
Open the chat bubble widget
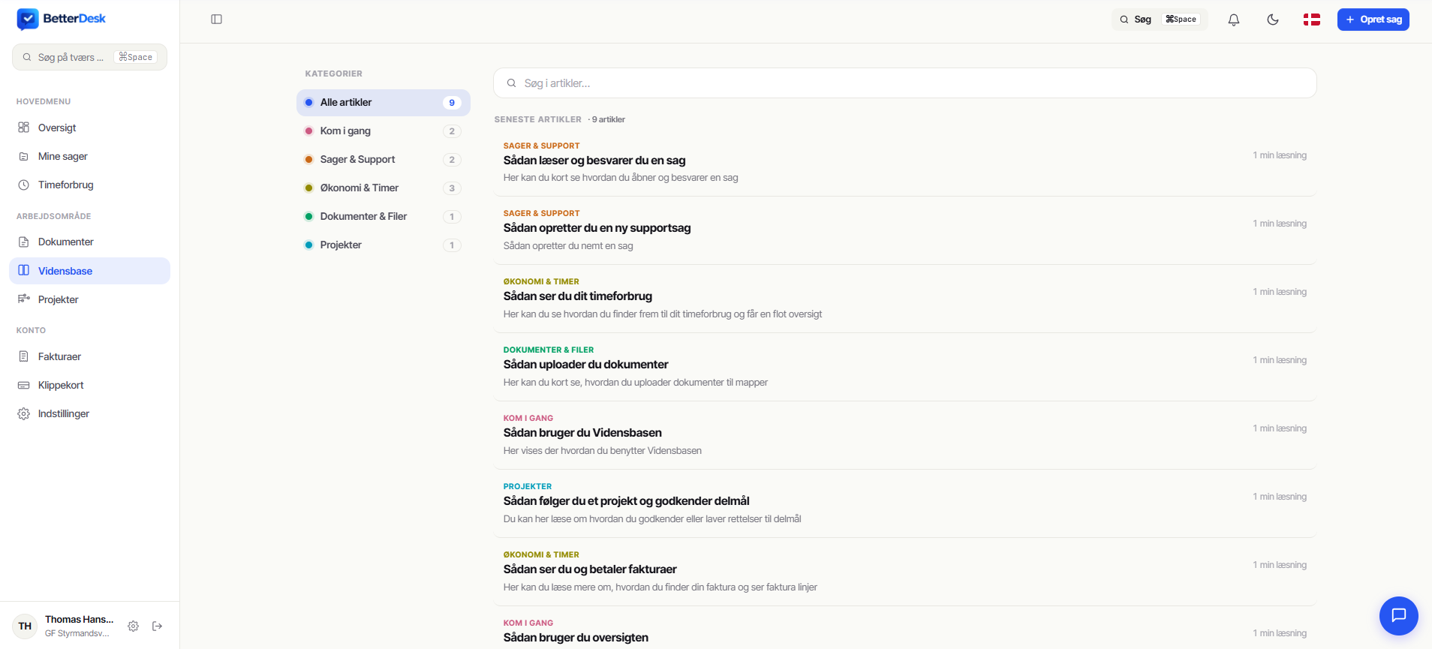(x=1399, y=616)
